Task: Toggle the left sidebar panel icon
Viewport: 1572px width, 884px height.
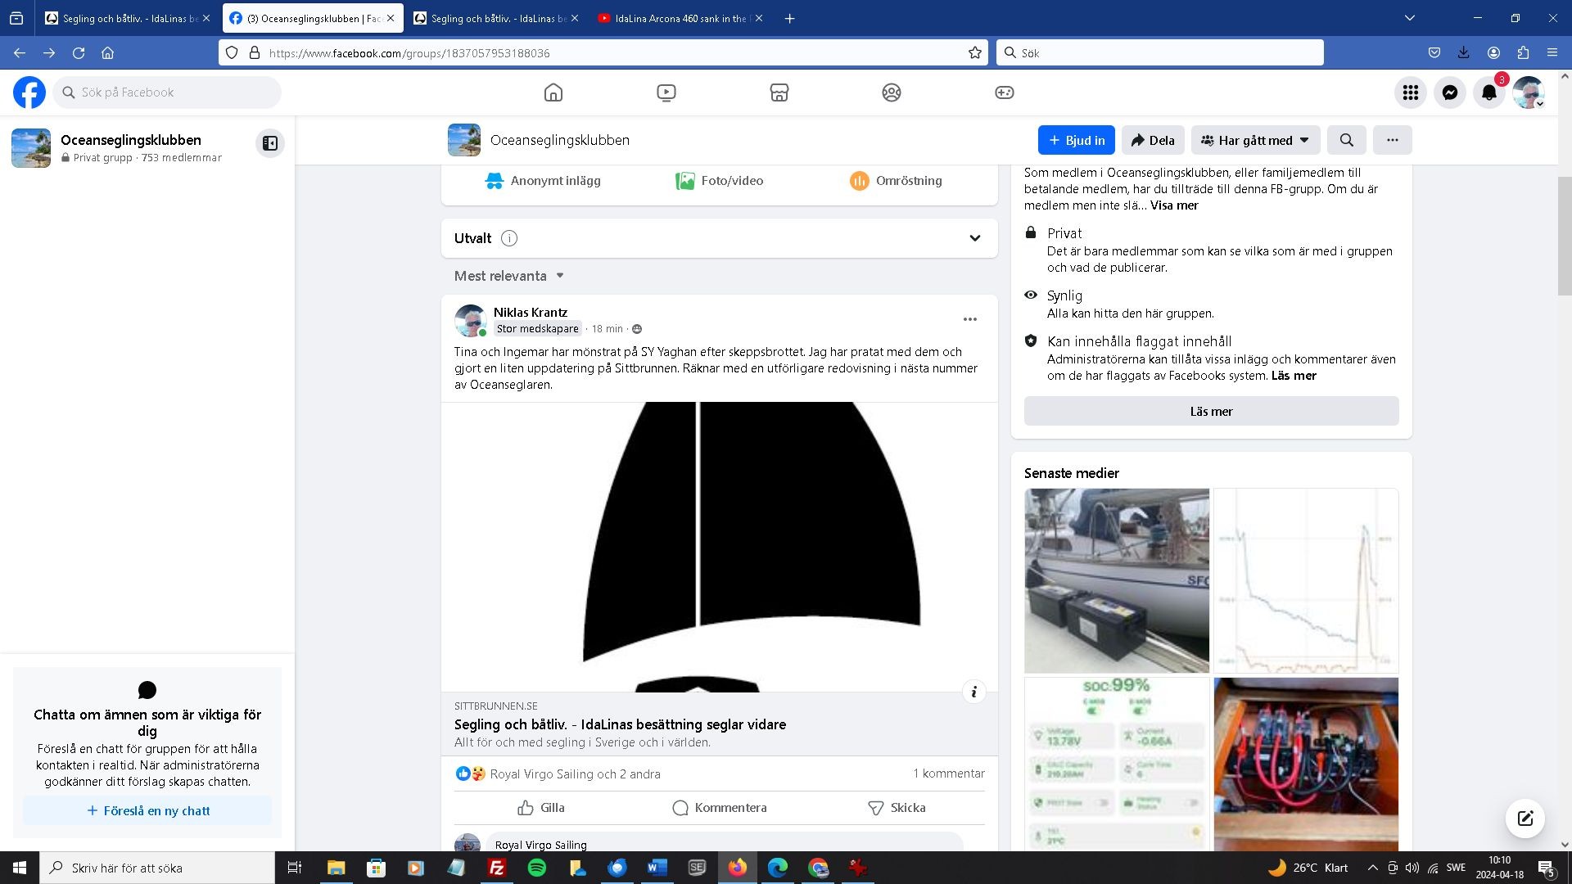Action: [270, 143]
